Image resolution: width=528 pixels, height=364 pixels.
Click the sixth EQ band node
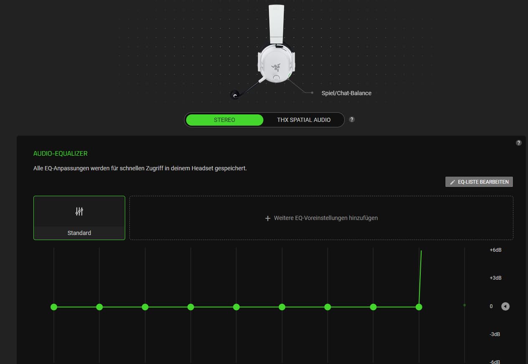282,307
